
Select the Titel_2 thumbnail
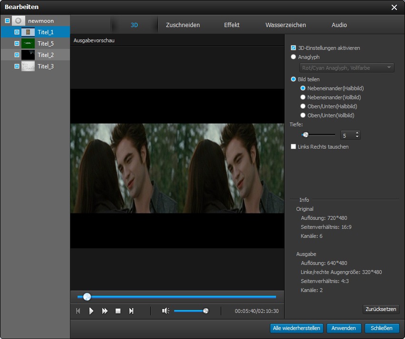pyautogui.click(x=28, y=55)
